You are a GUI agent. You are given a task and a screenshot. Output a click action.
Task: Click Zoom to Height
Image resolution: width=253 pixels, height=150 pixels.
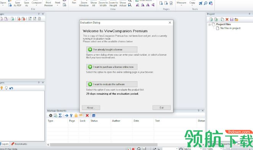tap(113, 4)
